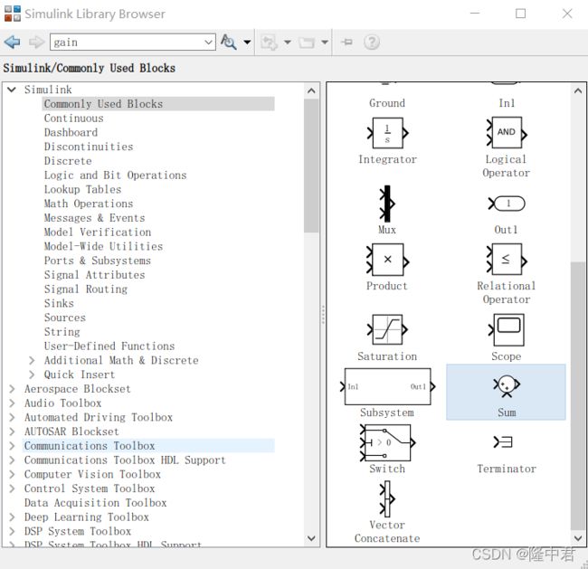Select the Logical Operator AND block
The width and height of the screenshot is (588, 569).
tap(507, 132)
